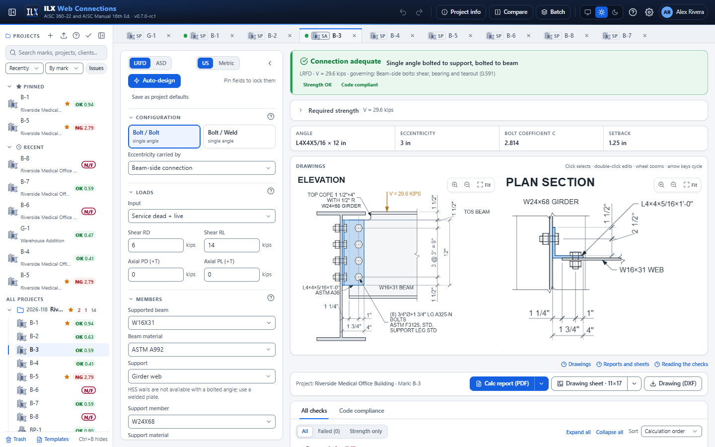Focus the project search box
This screenshot has height=447, width=715.
tap(56, 53)
